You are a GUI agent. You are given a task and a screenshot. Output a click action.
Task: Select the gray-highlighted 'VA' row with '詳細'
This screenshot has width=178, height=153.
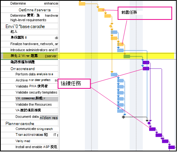[x=30, y=98]
